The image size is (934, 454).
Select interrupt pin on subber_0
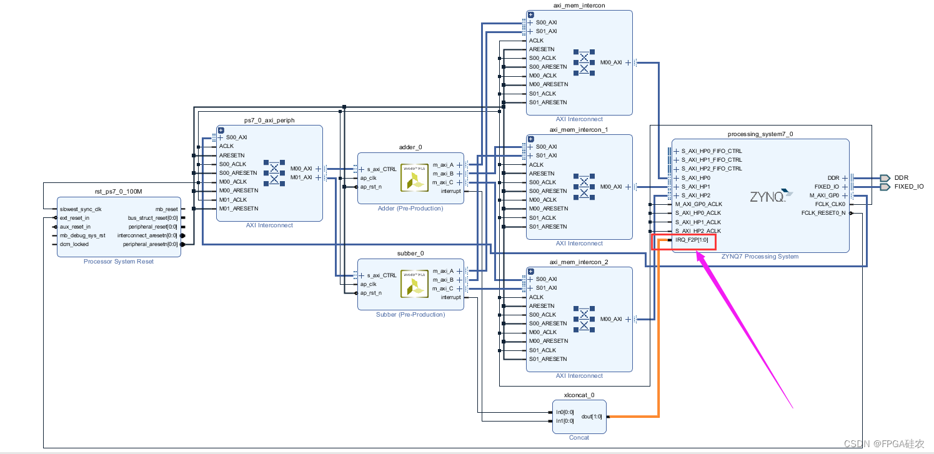click(x=450, y=297)
